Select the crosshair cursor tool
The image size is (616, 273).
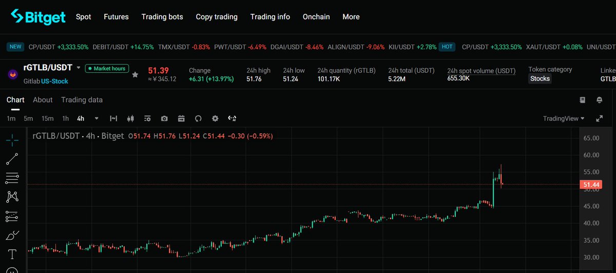pyautogui.click(x=12, y=139)
